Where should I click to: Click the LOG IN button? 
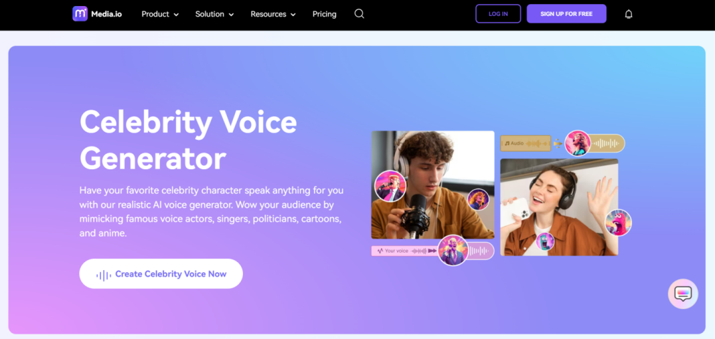point(498,13)
